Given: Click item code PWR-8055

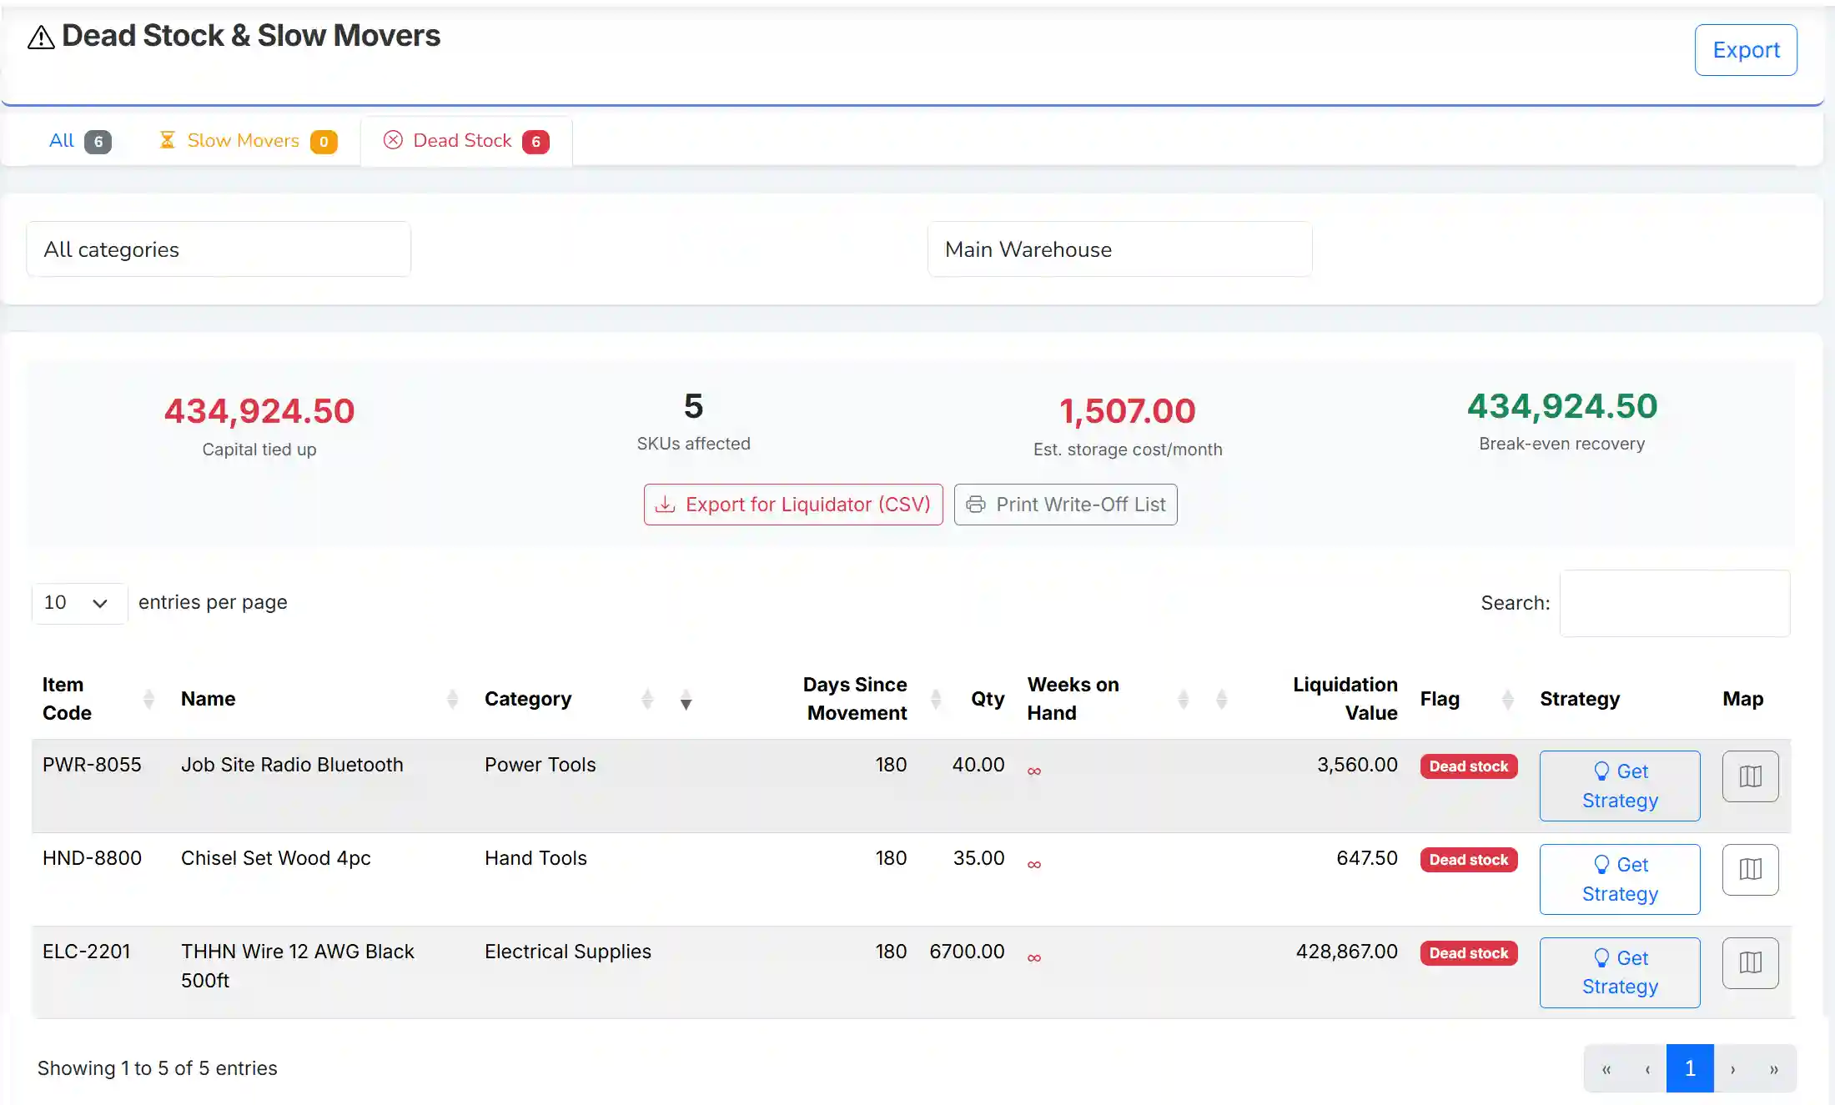Looking at the screenshot, I should [92, 765].
